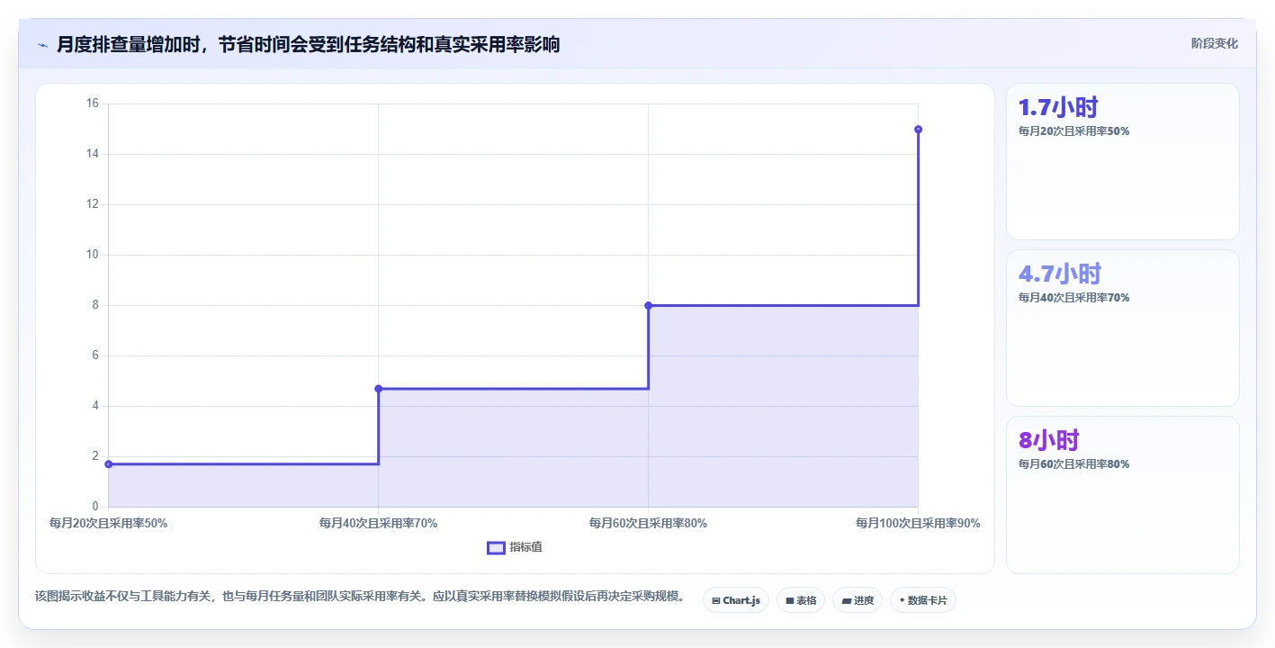Click x-axis label 每月60次且采用率80%
This screenshot has height=648, width=1275.
click(x=648, y=523)
